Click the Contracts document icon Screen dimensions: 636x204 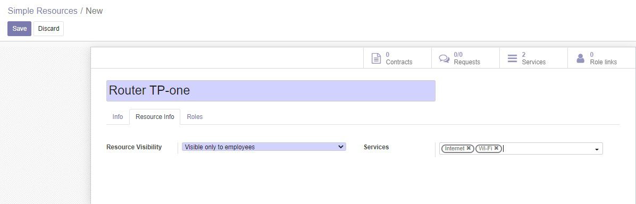click(376, 58)
